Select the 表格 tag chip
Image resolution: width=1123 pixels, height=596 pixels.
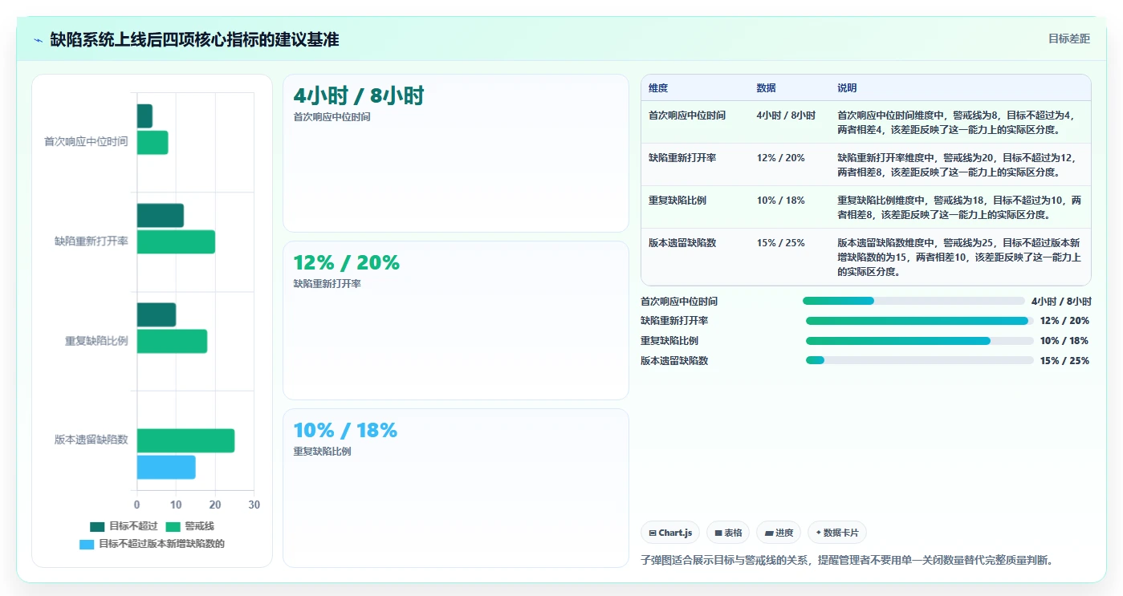[x=728, y=533]
